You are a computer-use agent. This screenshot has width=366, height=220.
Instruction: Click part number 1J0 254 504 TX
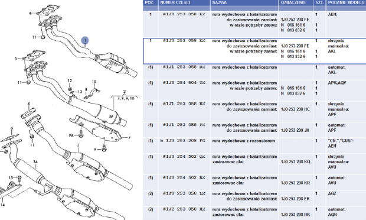(184, 83)
